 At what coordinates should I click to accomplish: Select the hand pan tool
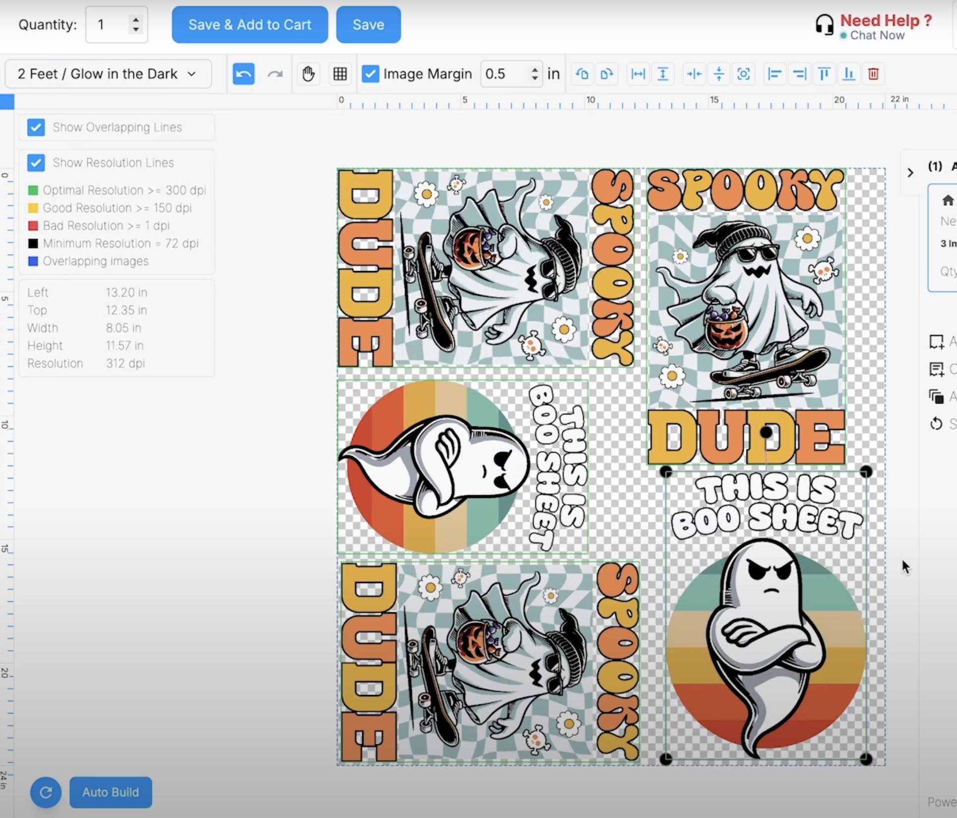pyautogui.click(x=308, y=74)
